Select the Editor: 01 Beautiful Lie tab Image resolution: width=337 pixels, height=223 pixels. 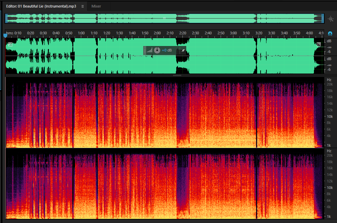[x=41, y=6]
